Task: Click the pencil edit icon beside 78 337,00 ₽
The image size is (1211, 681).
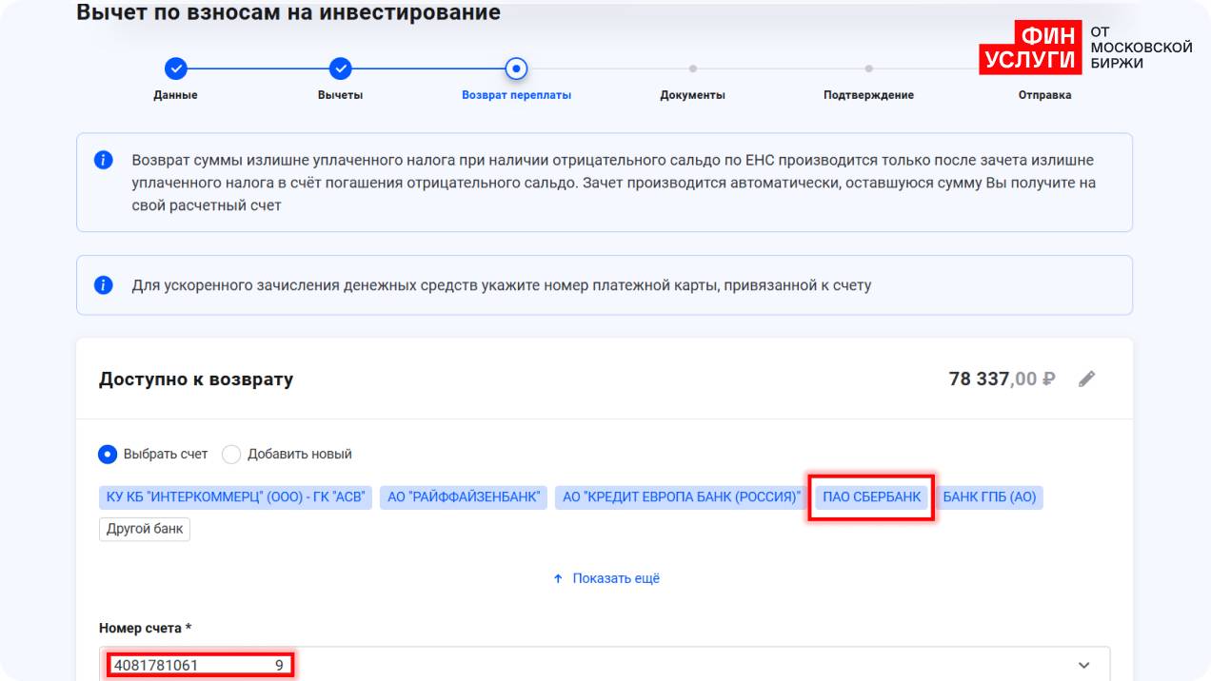Action: pos(1086,379)
